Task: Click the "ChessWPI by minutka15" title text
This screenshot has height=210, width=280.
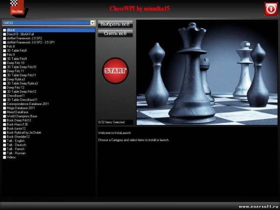Action: [140, 8]
